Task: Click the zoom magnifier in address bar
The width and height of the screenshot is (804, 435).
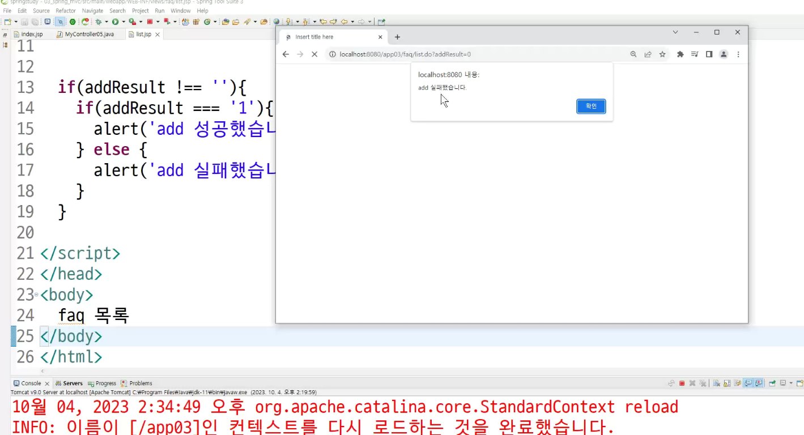Action: pyautogui.click(x=633, y=54)
